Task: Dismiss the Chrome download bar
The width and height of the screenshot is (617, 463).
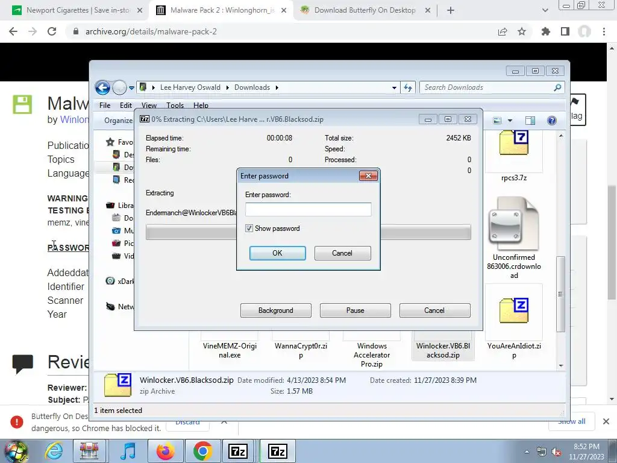Action: [606, 421]
